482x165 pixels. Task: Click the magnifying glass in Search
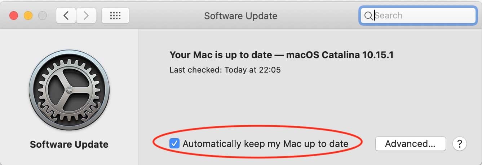click(368, 16)
